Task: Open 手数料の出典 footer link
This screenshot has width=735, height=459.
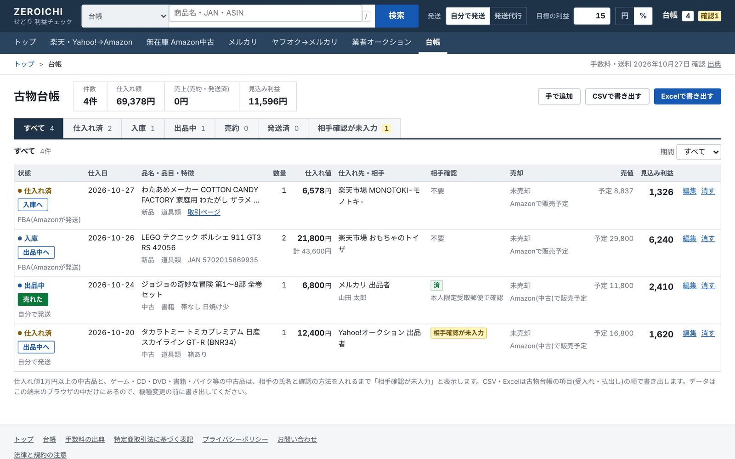Action: (x=85, y=440)
